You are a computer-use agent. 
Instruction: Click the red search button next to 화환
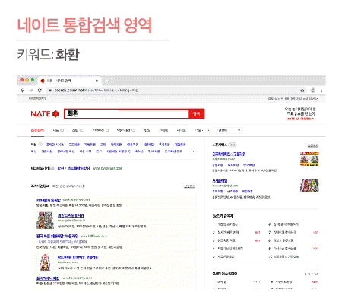point(196,113)
